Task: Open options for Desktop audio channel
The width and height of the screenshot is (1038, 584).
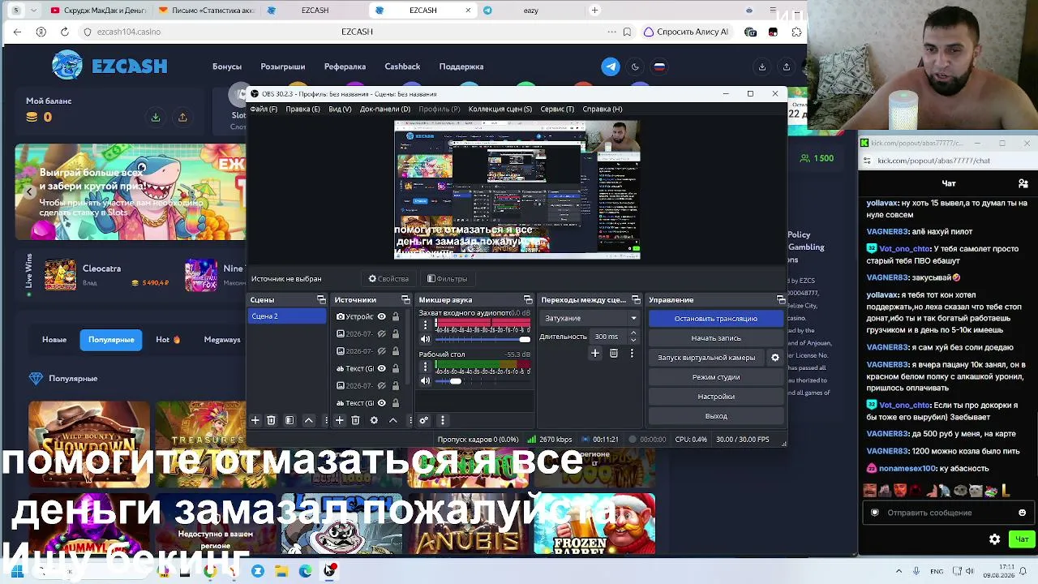Action: click(x=425, y=367)
